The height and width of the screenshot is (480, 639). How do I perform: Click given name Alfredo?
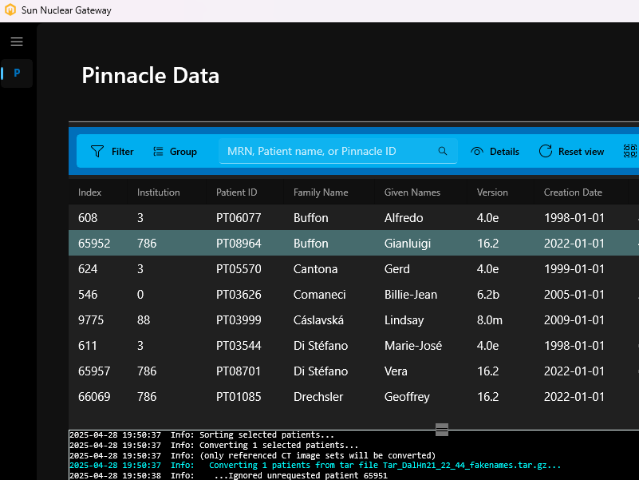point(404,218)
